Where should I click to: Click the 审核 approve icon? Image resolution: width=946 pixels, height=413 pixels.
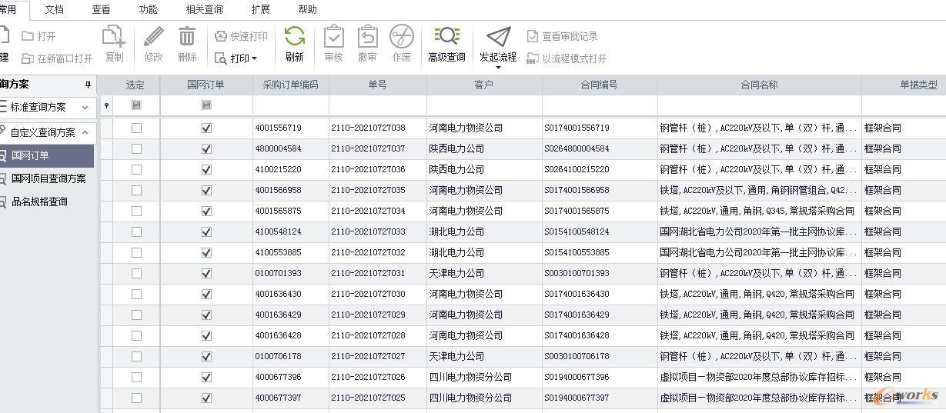[x=334, y=36]
